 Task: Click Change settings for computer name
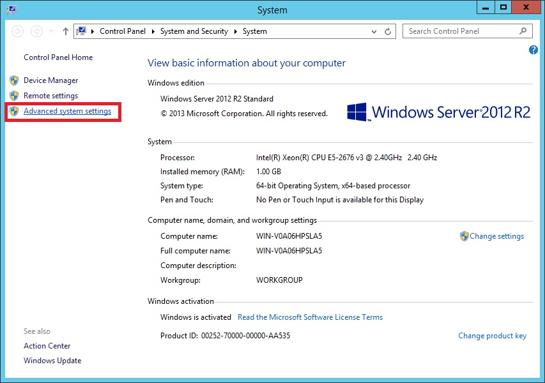point(496,236)
